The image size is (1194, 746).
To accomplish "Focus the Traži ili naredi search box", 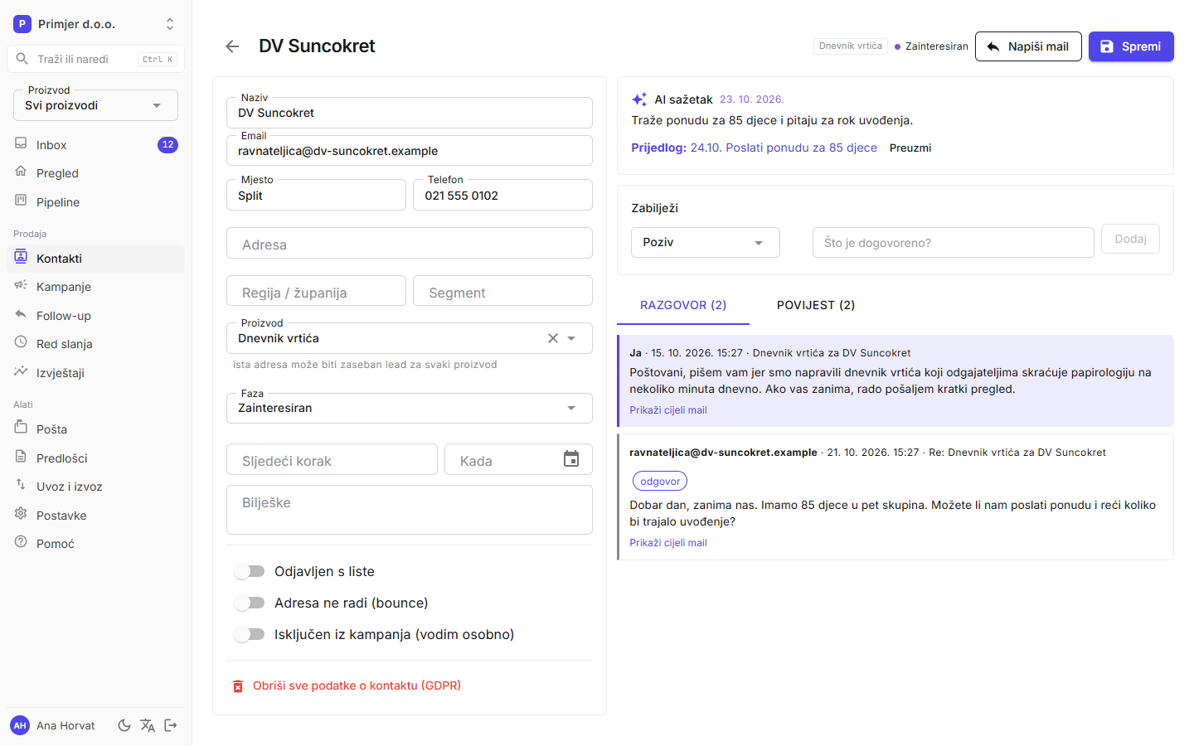I will pos(96,59).
